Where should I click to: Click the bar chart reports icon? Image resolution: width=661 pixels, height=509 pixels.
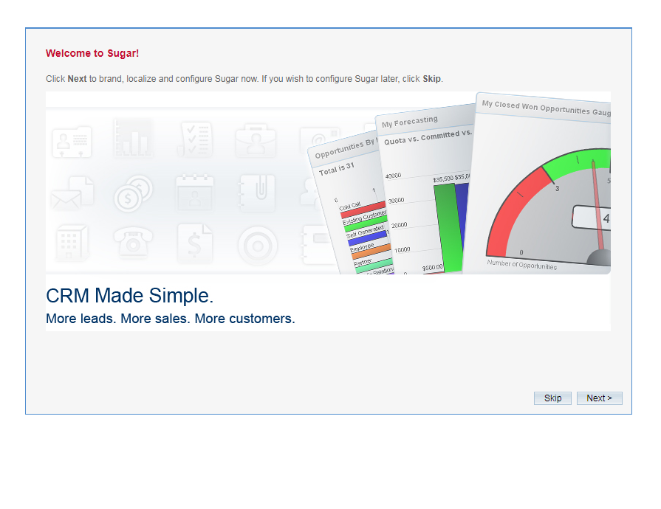tap(134, 140)
